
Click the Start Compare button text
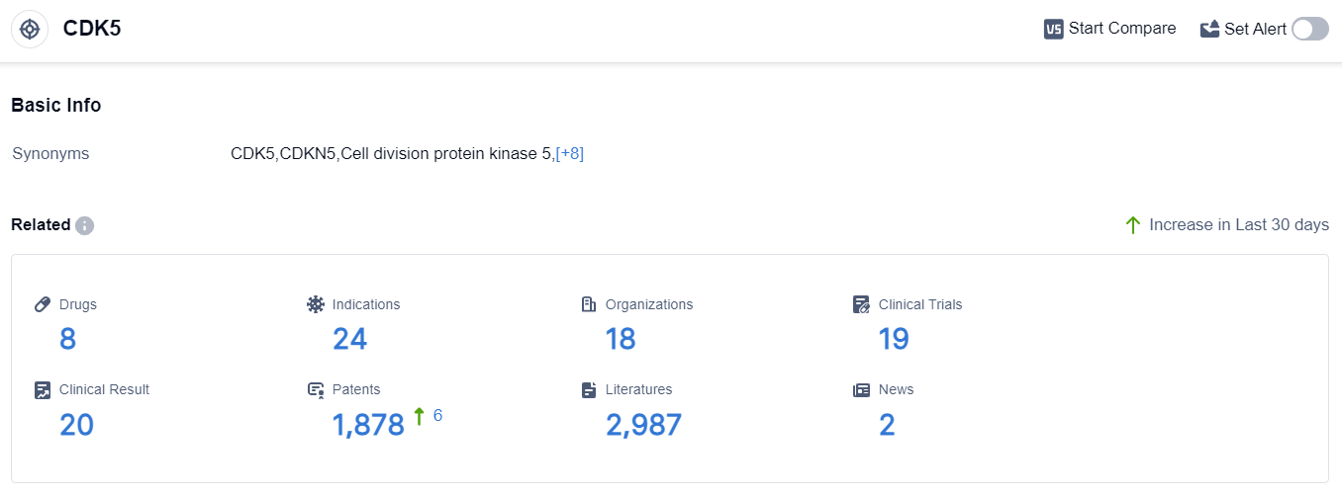[x=1122, y=29]
